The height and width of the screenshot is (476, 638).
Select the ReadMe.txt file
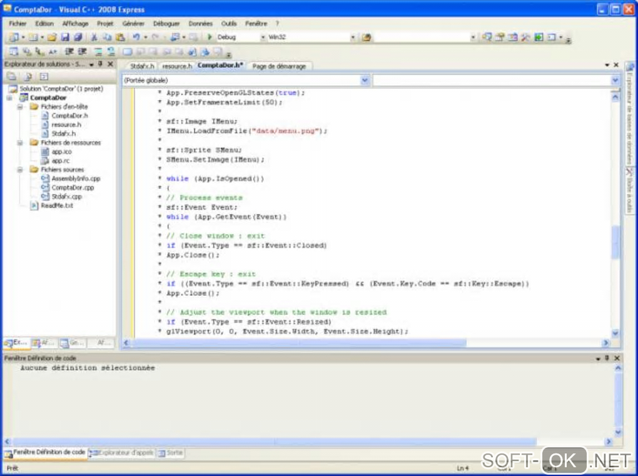(57, 205)
